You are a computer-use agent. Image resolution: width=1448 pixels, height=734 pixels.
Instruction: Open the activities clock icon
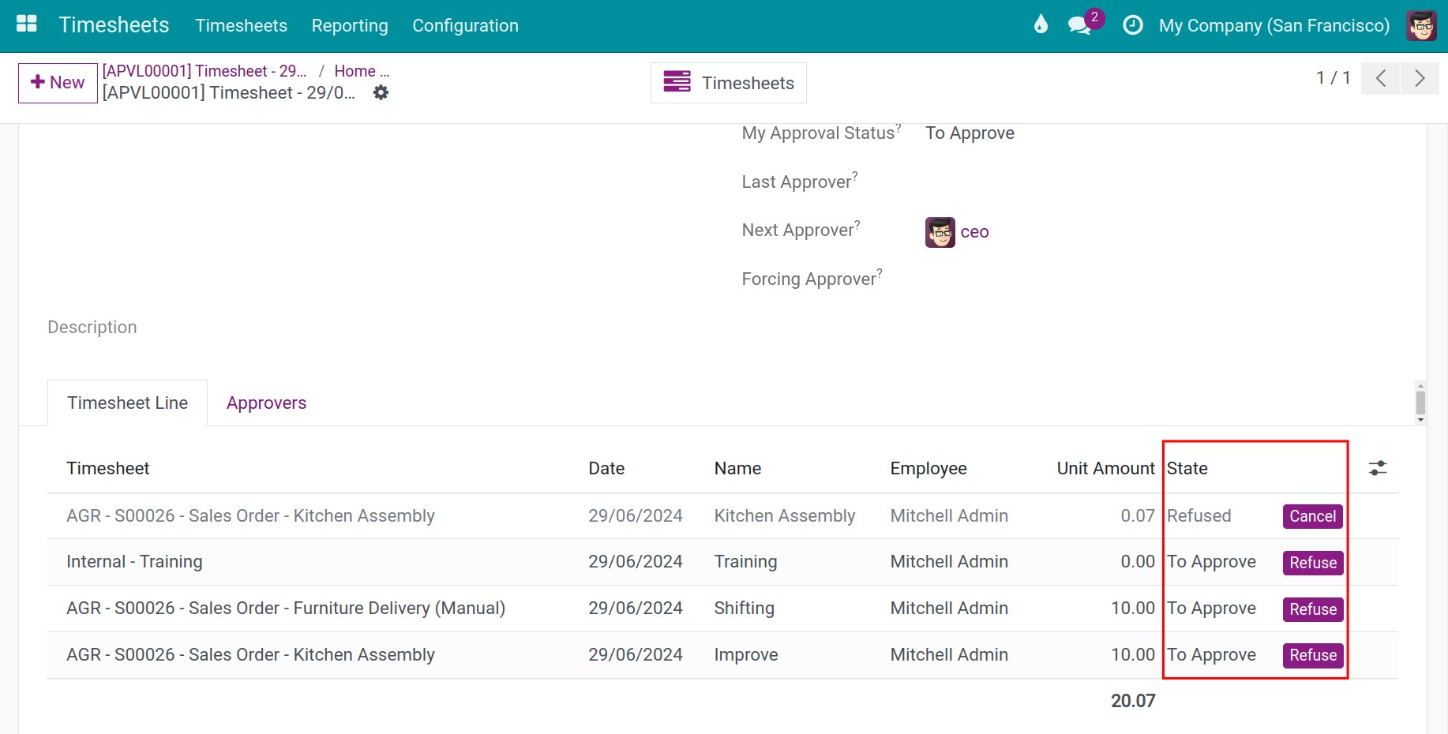pyautogui.click(x=1132, y=25)
